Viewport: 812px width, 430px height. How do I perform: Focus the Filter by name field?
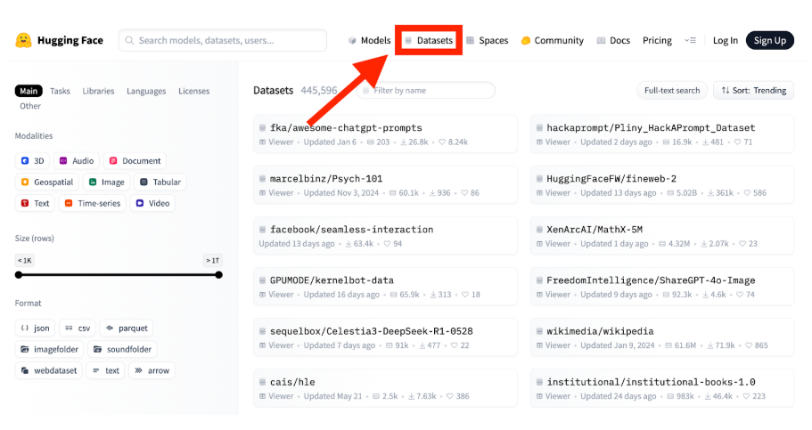pyautogui.click(x=431, y=90)
